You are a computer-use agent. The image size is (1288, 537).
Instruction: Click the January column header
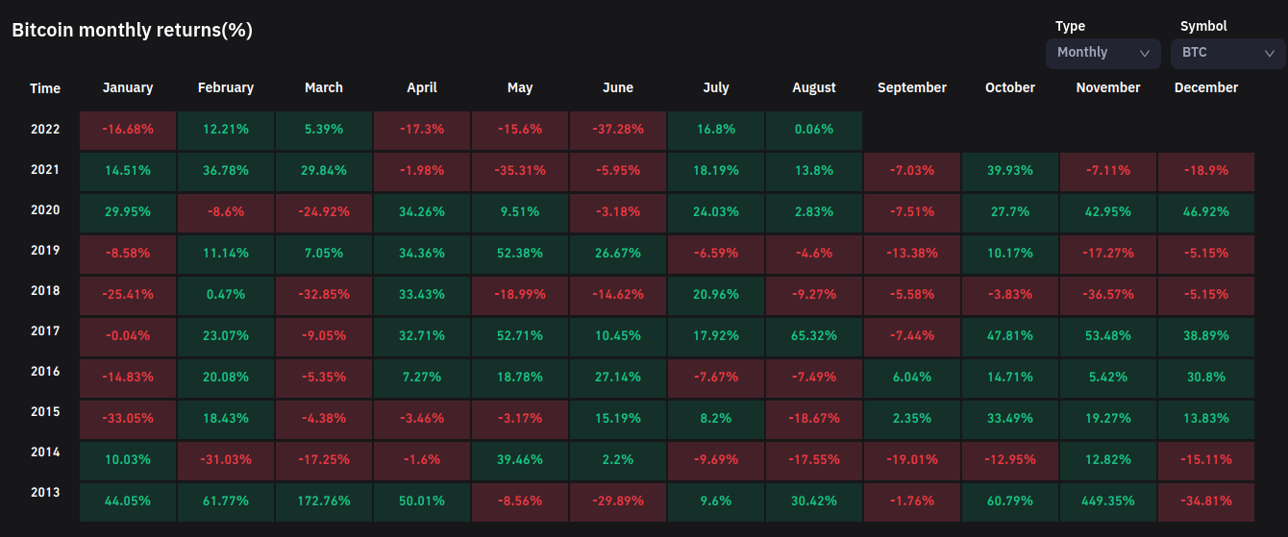click(128, 87)
